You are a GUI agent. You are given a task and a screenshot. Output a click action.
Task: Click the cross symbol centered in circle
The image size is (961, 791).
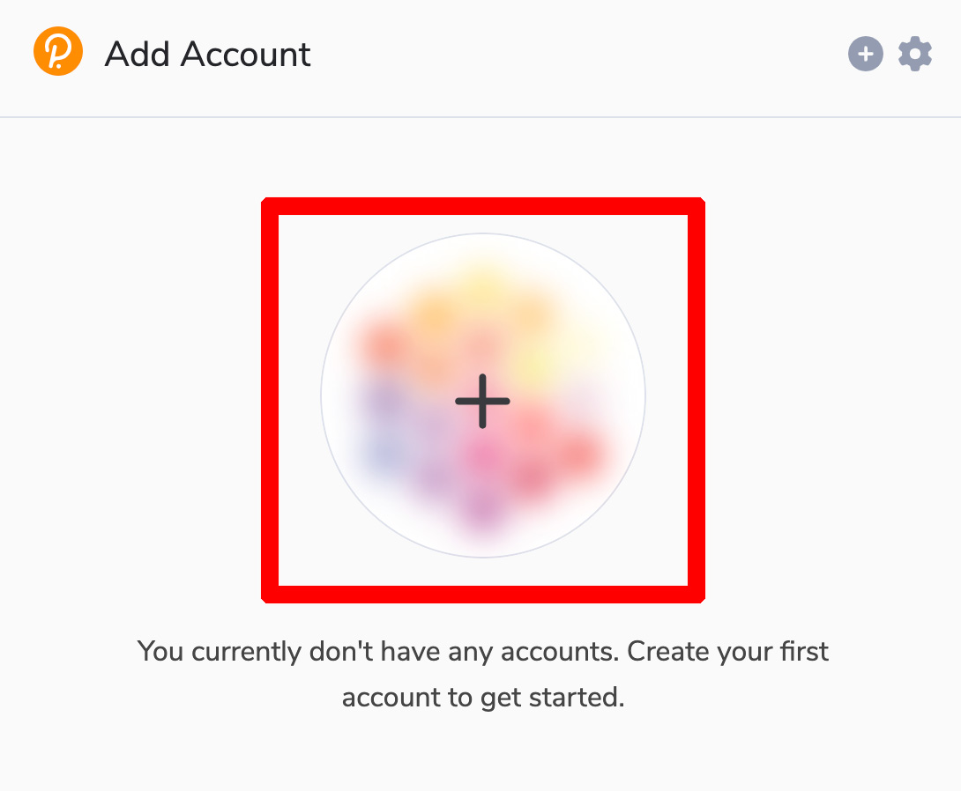tap(482, 401)
